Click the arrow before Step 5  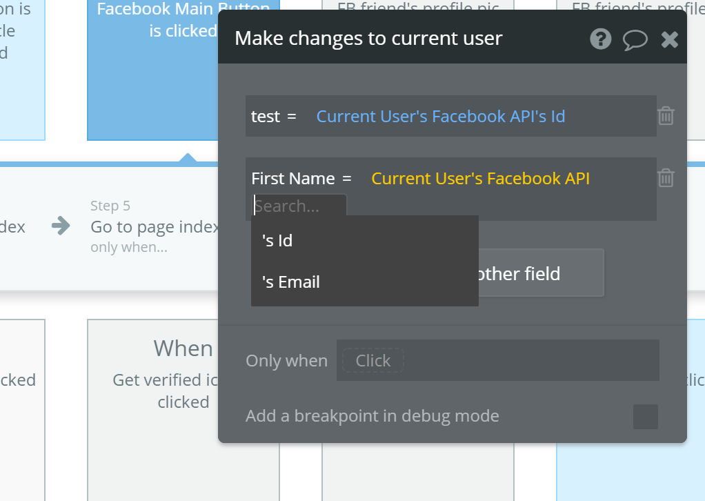[61, 226]
